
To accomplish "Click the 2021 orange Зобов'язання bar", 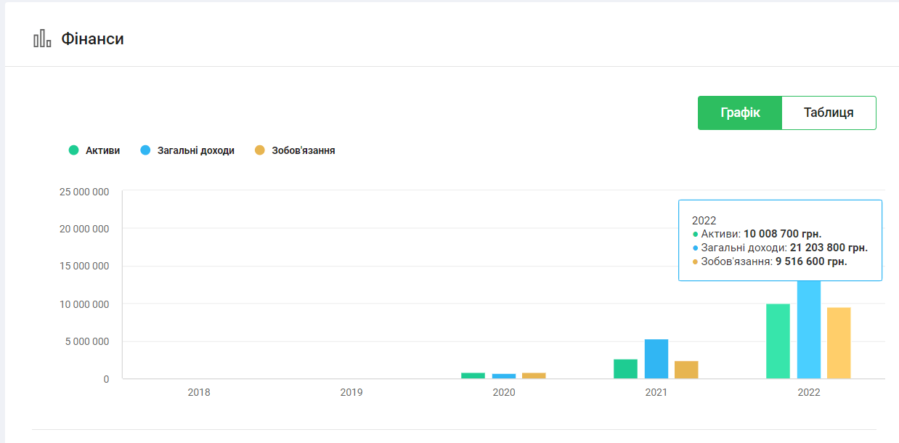I will (686, 370).
